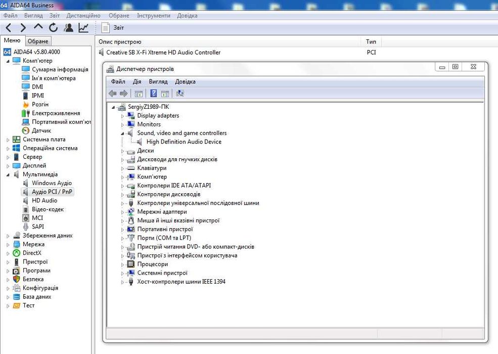
Task: Select Контролери IDE ATA/ATAPI
Action: click(174, 186)
